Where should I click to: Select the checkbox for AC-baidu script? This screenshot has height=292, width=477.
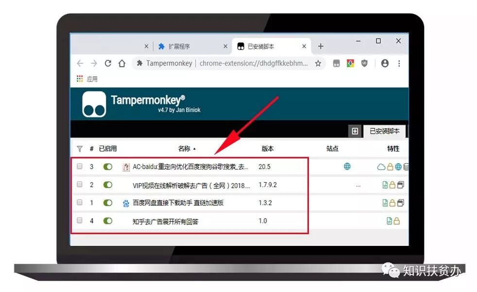(80, 166)
